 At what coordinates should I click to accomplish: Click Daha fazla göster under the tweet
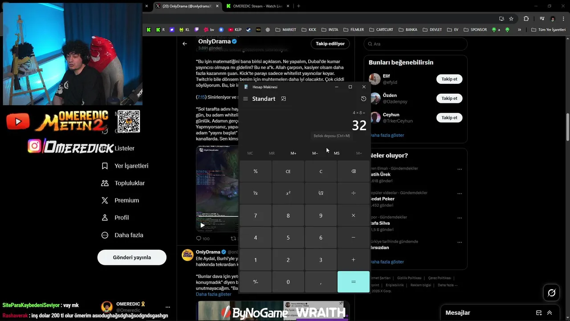pyautogui.click(x=214, y=294)
